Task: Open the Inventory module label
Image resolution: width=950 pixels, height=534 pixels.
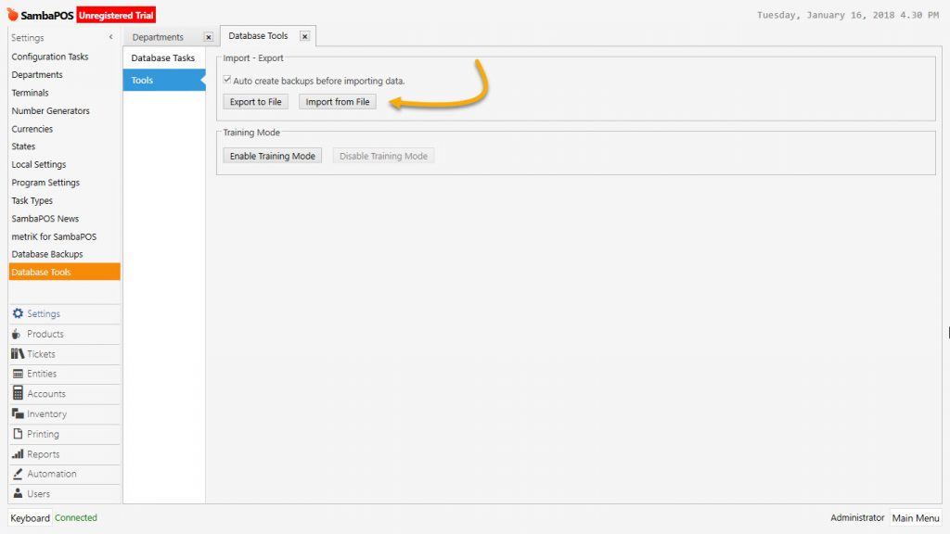Action: coord(47,414)
